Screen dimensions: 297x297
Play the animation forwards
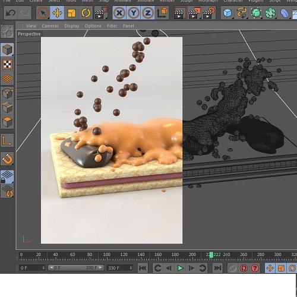tap(180, 268)
